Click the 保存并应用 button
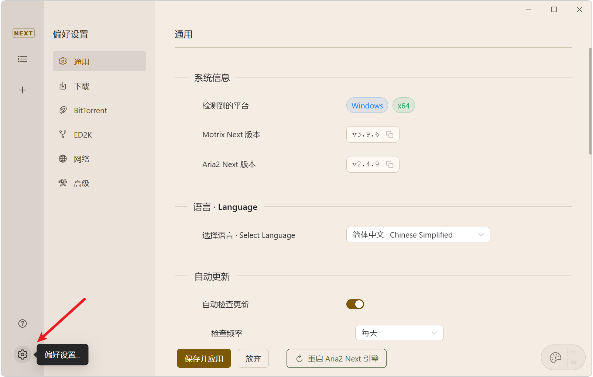Image resolution: width=593 pixels, height=377 pixels. (x=204, y=359)
